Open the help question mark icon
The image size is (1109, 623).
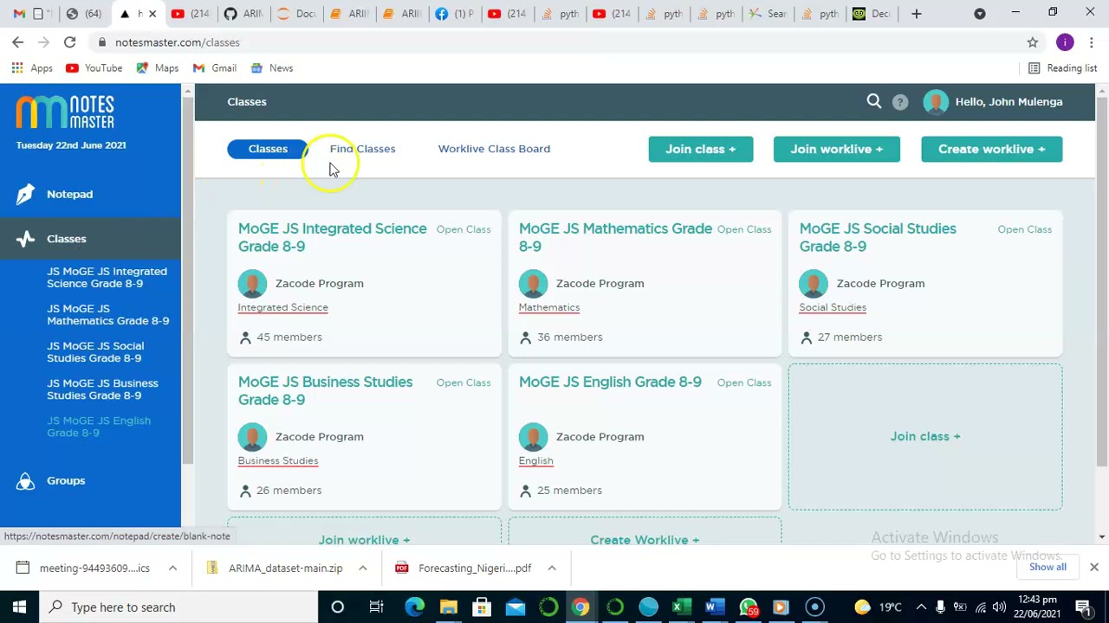coord(900,102)
